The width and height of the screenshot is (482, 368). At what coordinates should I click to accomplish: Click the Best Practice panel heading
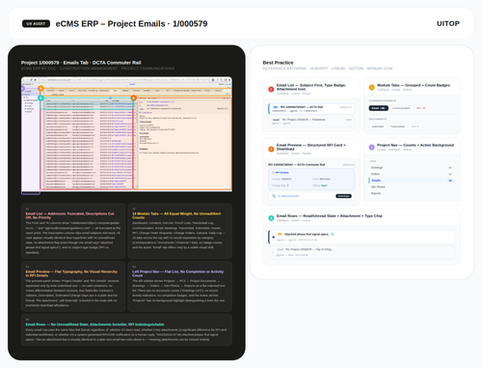point(278,63)
